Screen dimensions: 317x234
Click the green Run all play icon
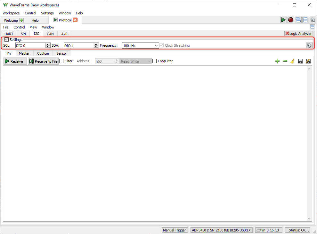[x=283, y=20]
